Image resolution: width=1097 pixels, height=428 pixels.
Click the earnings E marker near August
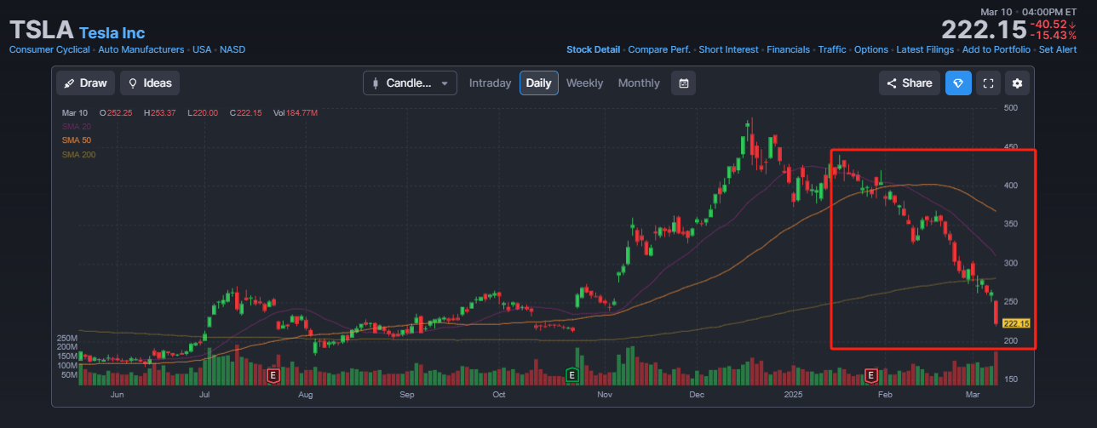(273, 374)
